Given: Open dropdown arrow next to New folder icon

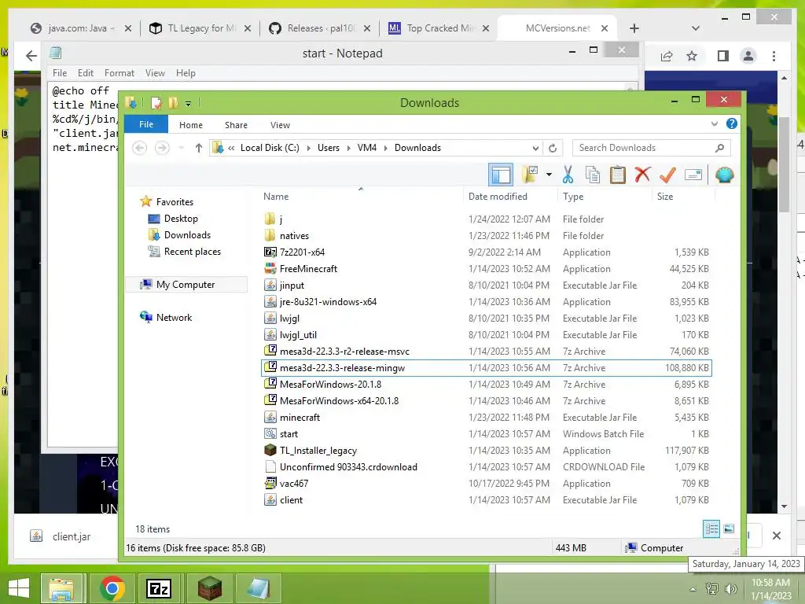Looking at the screenshot, I should 549,175.
